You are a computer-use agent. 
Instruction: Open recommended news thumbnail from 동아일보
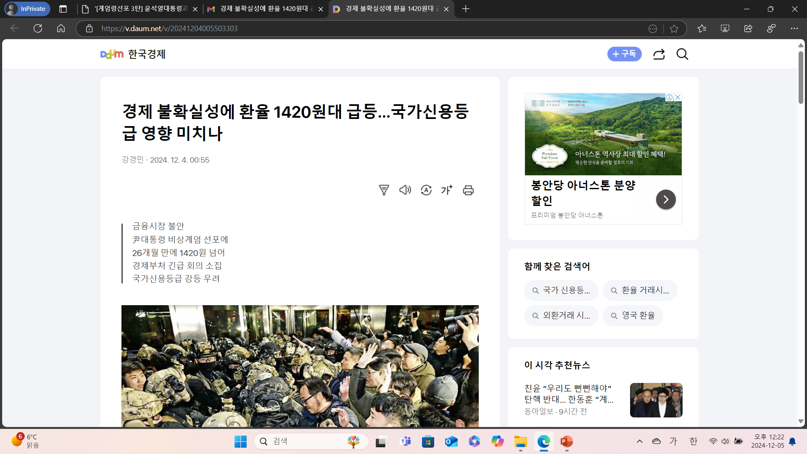656,400
